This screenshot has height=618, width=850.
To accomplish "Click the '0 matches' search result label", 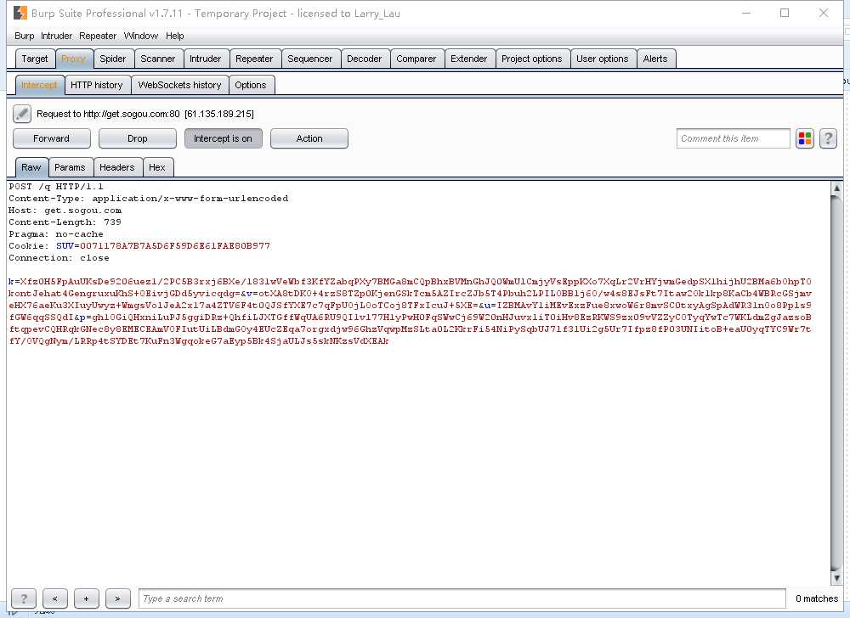I will tap(816, 598).
